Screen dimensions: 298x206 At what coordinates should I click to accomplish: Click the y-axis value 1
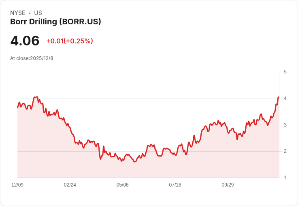pyautogui.click(x=285, y=178)
